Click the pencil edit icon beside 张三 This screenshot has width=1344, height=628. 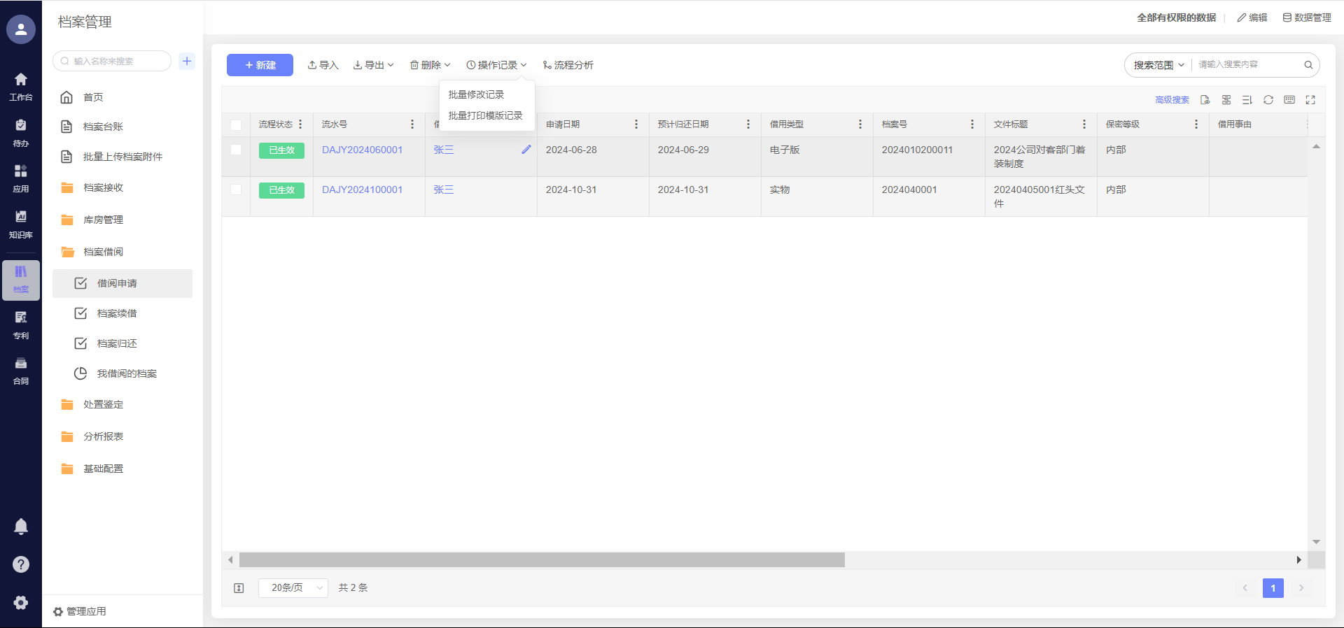(526, 150)
